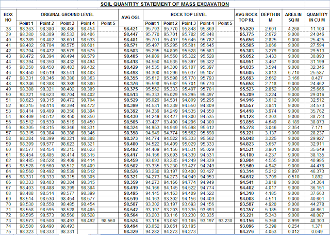This screenshot has width=330, height=235.
Task: Select box number 73 cell
Action: point(8,221)
